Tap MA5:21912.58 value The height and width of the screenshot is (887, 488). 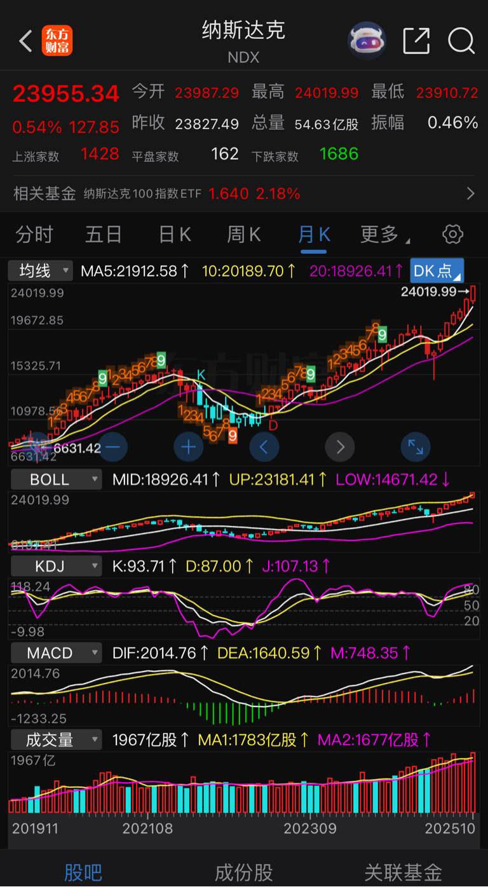point(135,272)
